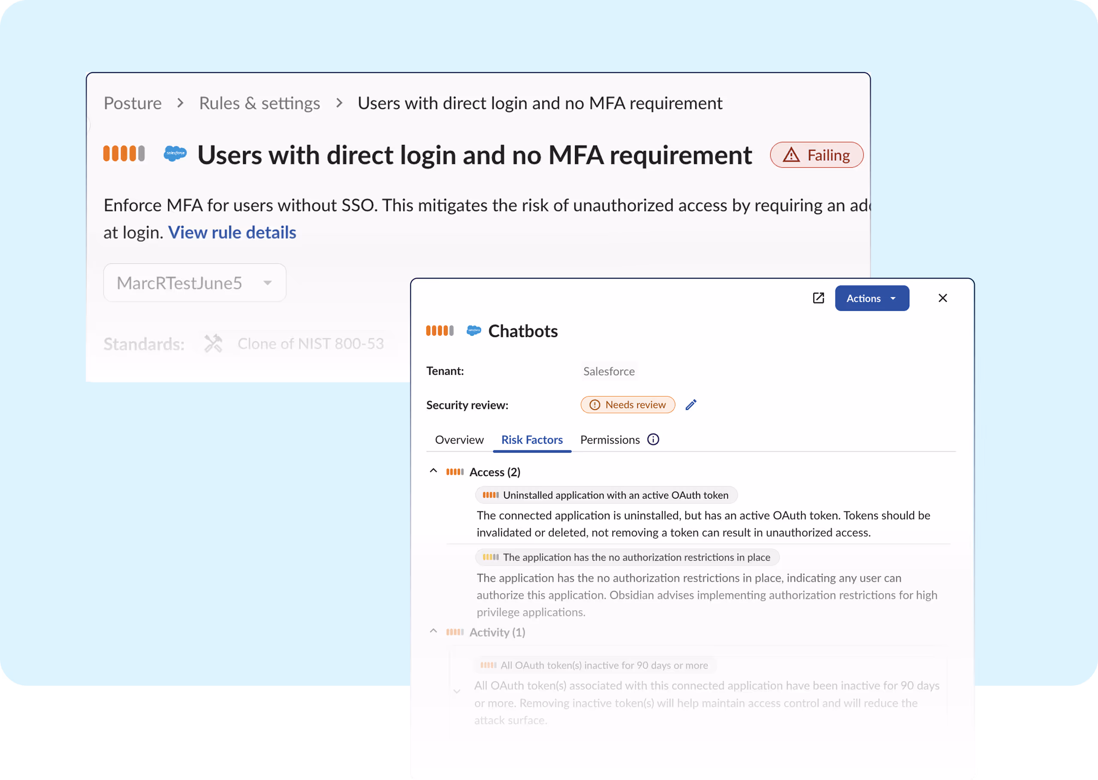Go to Rules & settings breadcrumb
The image size is (1098, 780).
[x=259, y=103]
